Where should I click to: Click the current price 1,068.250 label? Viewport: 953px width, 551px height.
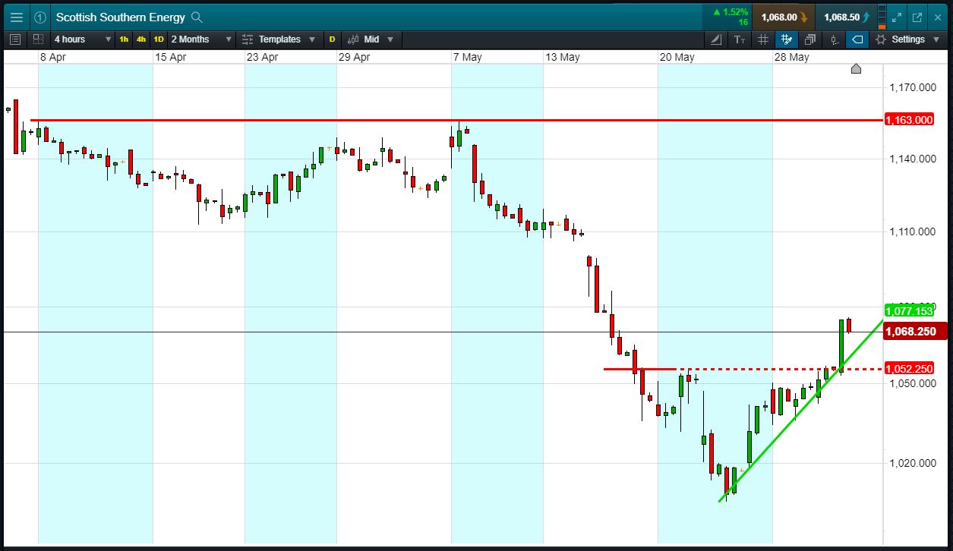(x=917, y=332)
